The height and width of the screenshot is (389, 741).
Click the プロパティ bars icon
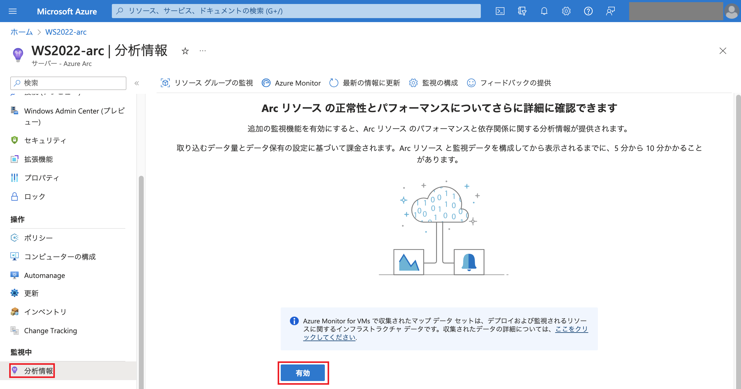[14, 178]
